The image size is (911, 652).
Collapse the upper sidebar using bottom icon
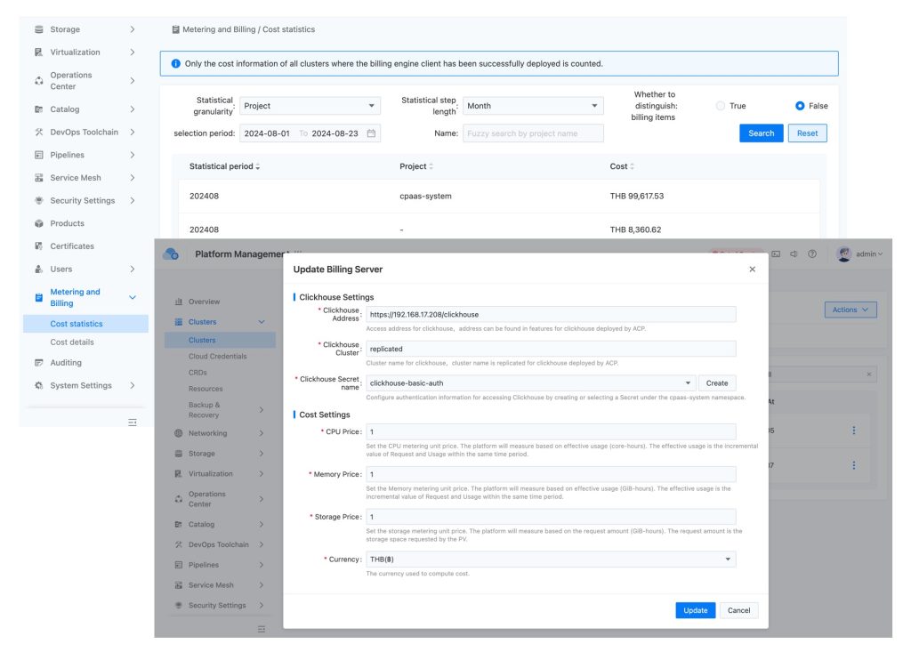(x=133, y=422)
